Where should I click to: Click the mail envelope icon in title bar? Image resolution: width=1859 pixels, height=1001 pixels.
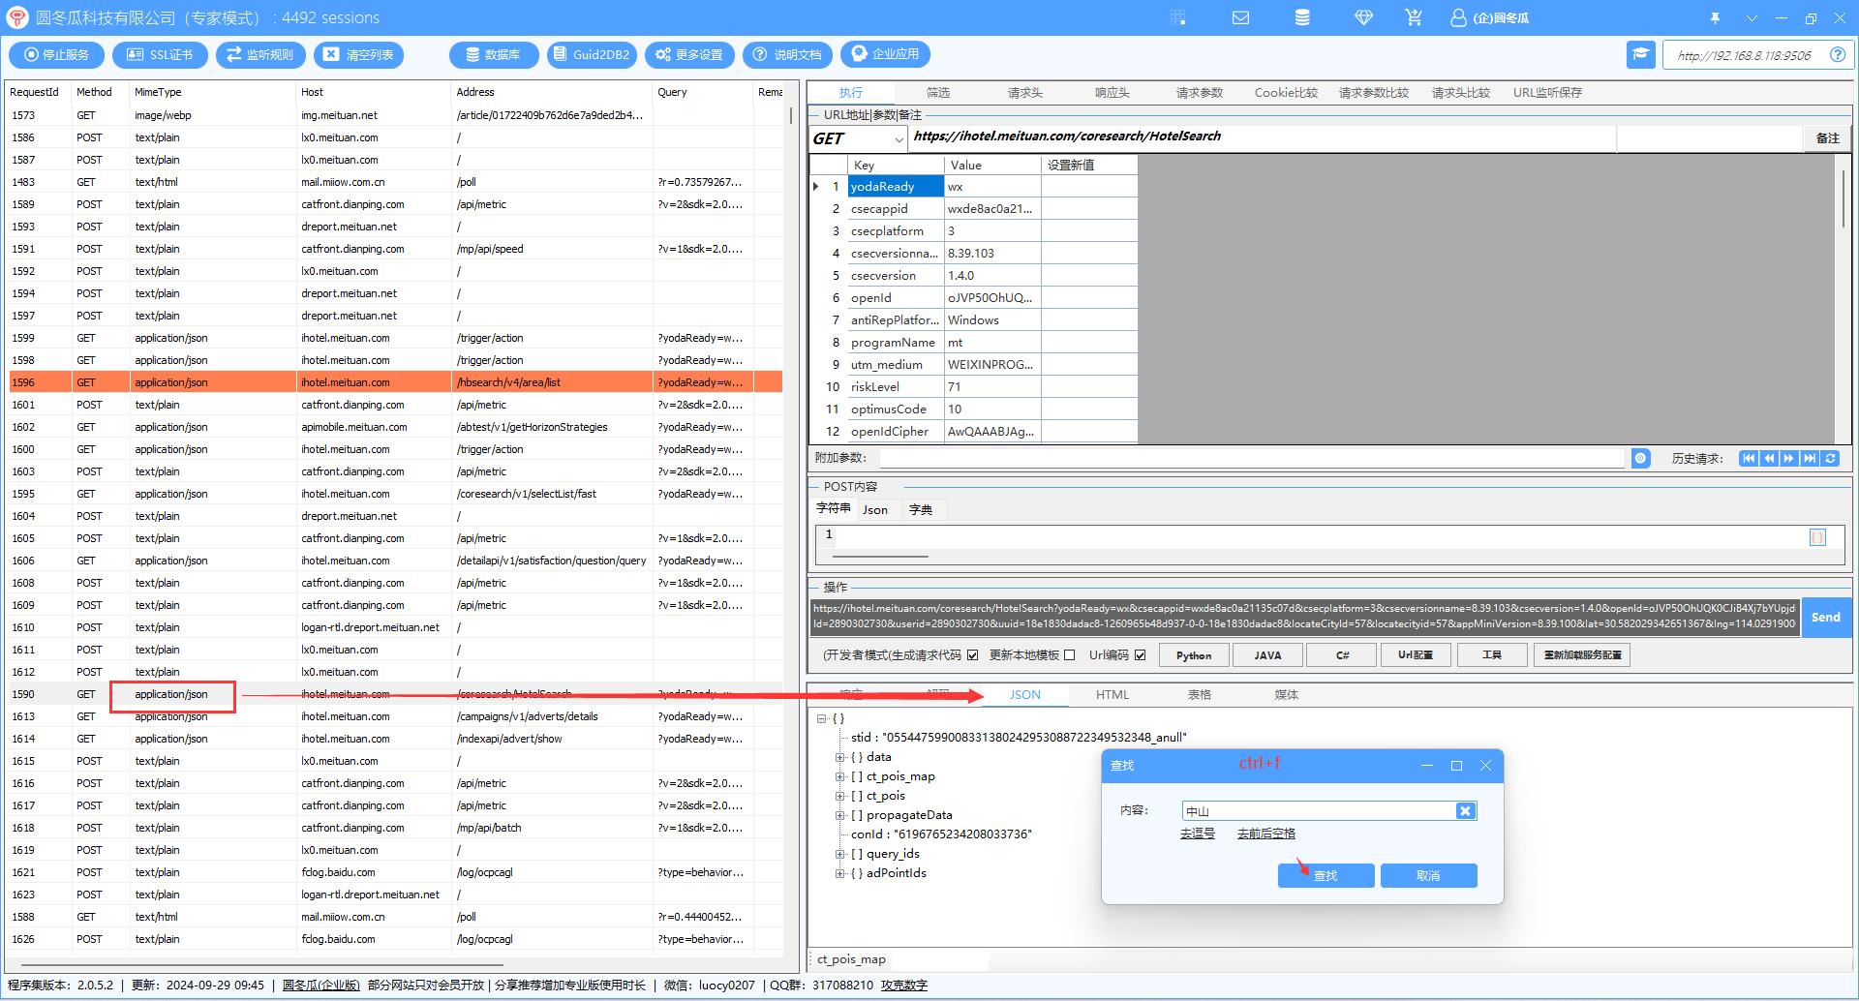(x=1240, y=17)
